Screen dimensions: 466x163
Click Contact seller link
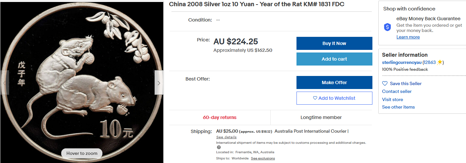(x=397, y=91)
